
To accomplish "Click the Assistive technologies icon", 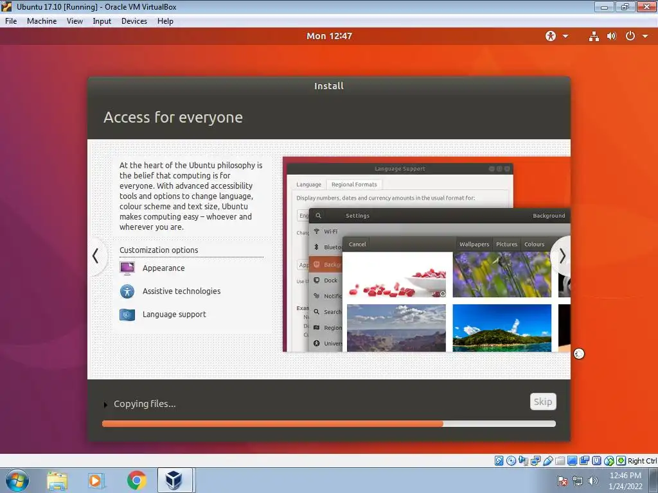I will tap(127, 291).
